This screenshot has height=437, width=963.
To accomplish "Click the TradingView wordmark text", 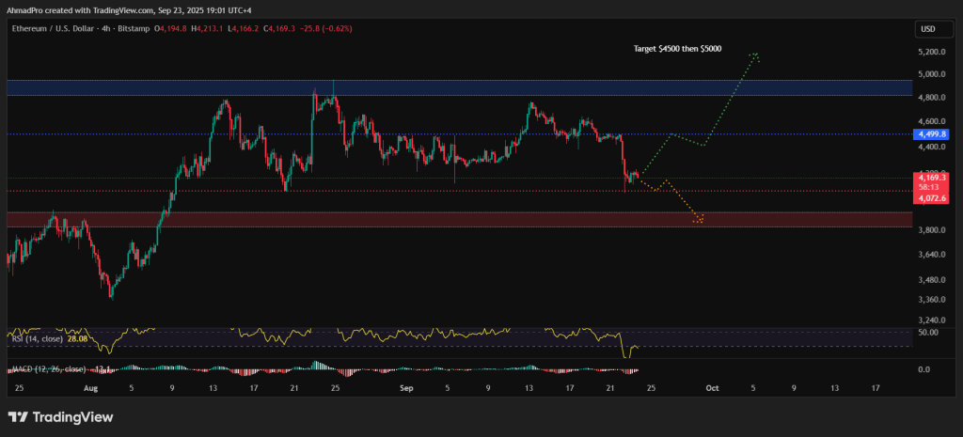I will pos(73,416).
